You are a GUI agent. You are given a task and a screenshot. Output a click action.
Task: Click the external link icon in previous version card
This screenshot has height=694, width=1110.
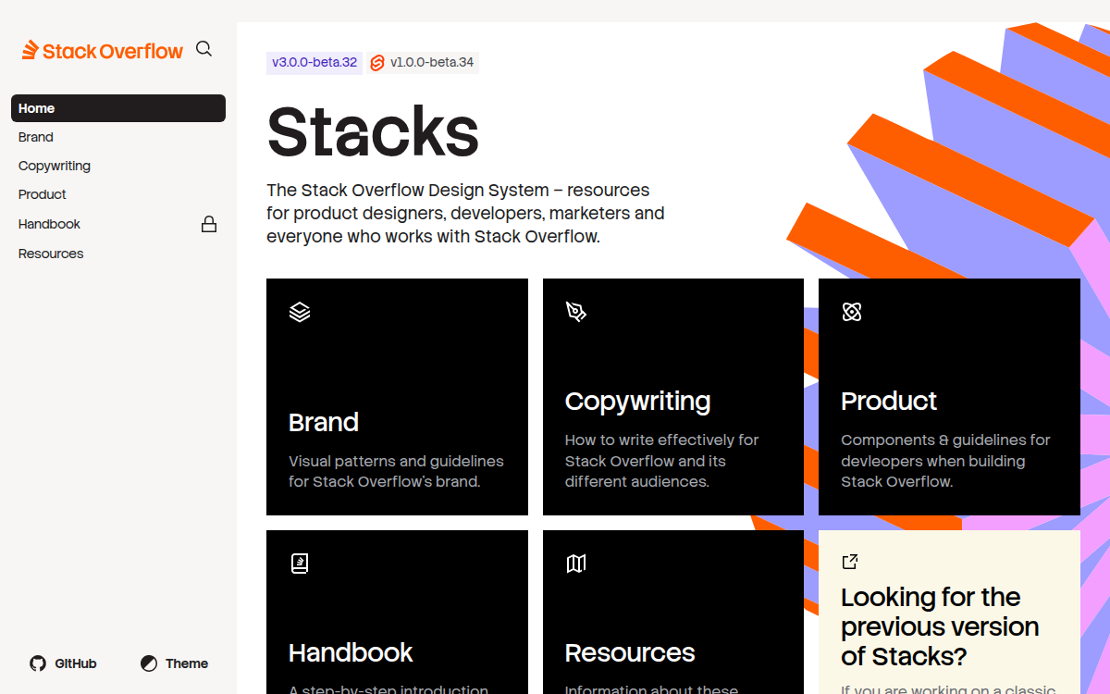tap(850, 562)
